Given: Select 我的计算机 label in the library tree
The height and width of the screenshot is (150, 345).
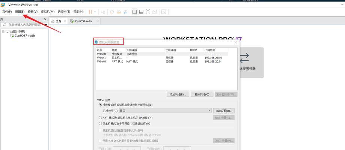Looking at the screenshot, I should 18,31.
